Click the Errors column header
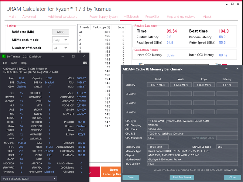 [121, 27]
